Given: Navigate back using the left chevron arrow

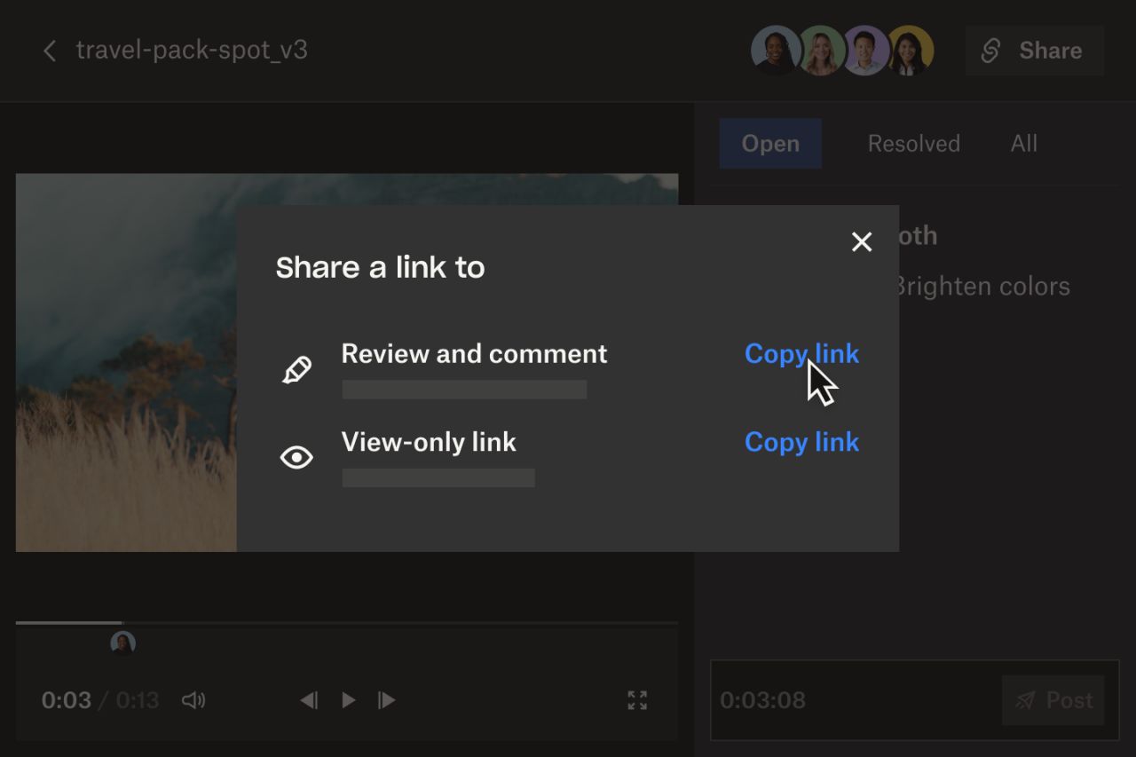Looking at the screenshot, I should pyautogui.click(x=49, y=51).
